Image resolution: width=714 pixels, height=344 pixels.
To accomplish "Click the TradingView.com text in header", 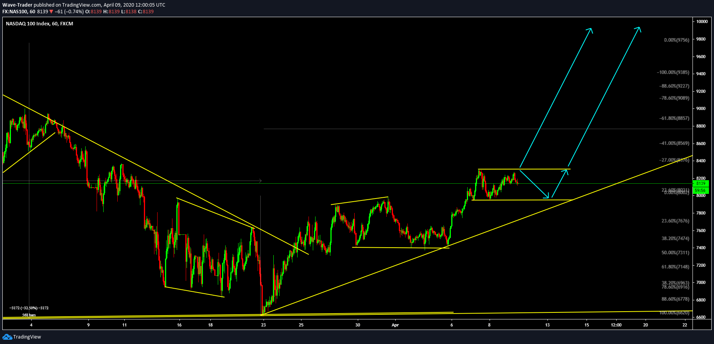I will pos(82,5).
